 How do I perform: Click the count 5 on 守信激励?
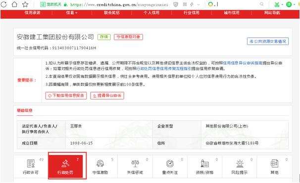click(x=112, y=159)
